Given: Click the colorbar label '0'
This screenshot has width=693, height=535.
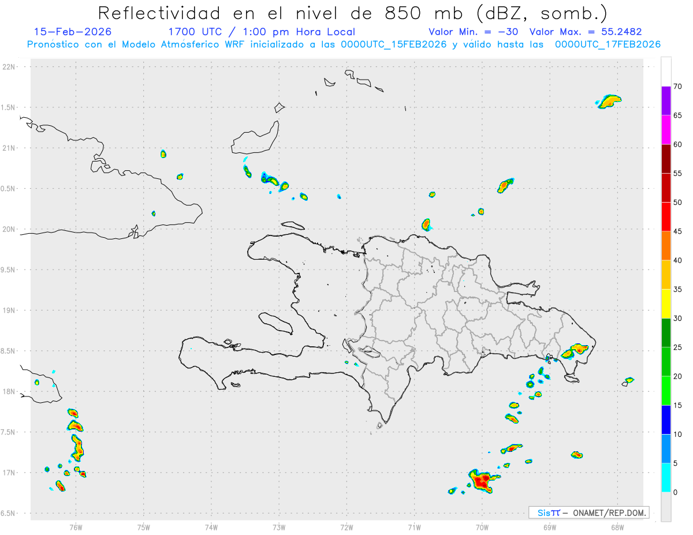Looking at the screenshot, I should 676,492.
